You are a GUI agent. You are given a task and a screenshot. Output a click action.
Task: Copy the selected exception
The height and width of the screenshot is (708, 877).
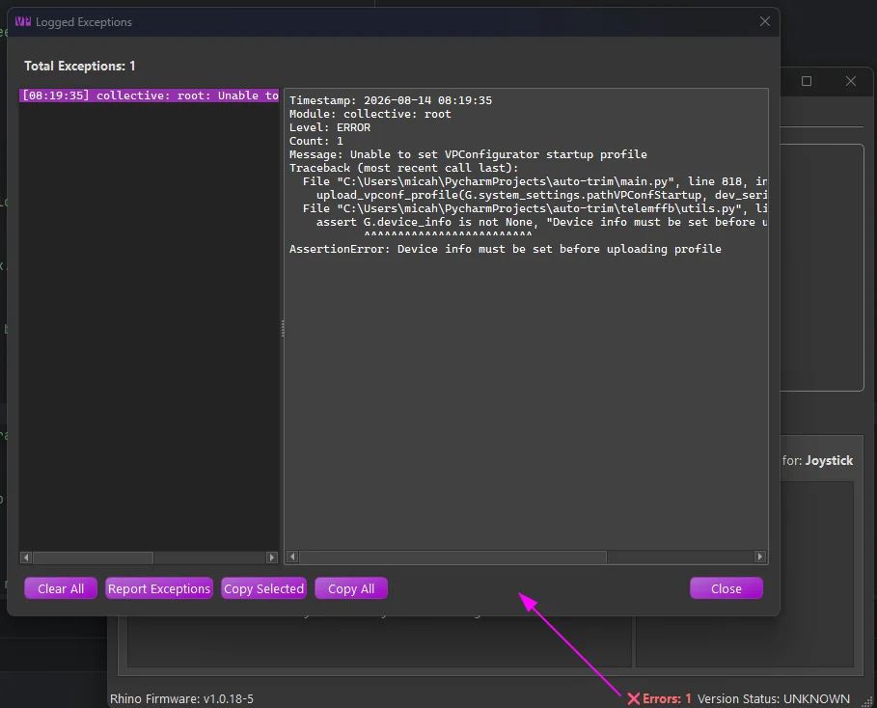coord(263,588)
